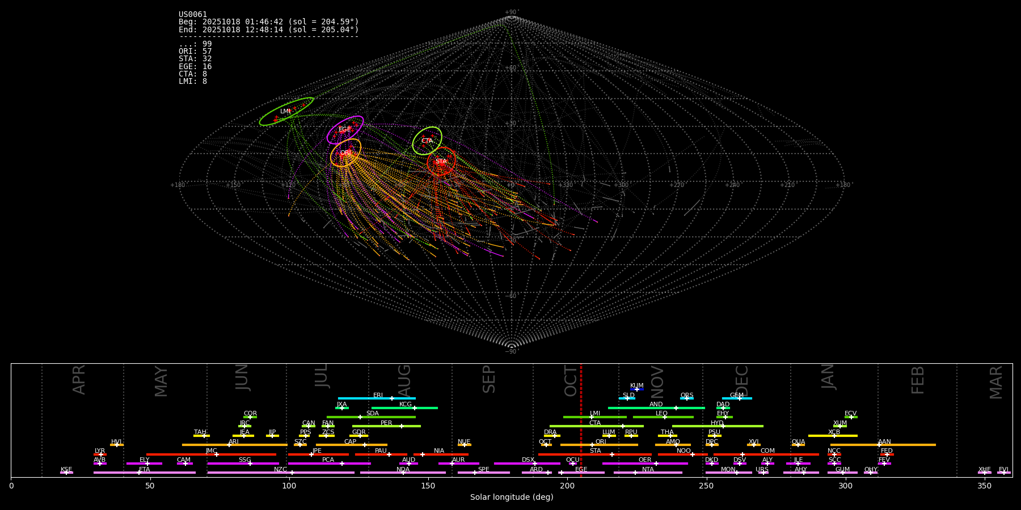Click the 'STA: 32' count line
Image resolution: width=1021 pixels, height=510 pixels.
(195, 59)
